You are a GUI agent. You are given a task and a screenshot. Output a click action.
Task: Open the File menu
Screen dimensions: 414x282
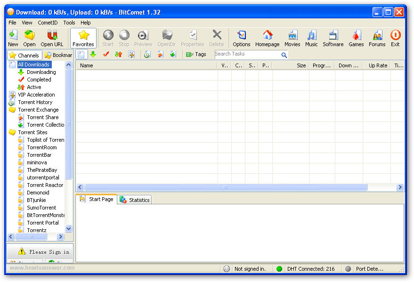[12, 23]
